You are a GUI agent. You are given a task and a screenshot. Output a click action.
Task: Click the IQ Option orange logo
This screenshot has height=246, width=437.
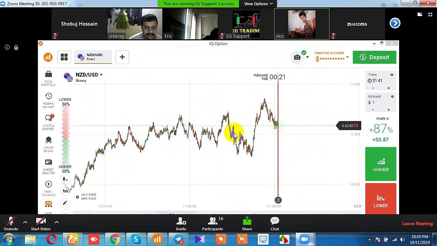pyautogui.click(x=48, y=57)
